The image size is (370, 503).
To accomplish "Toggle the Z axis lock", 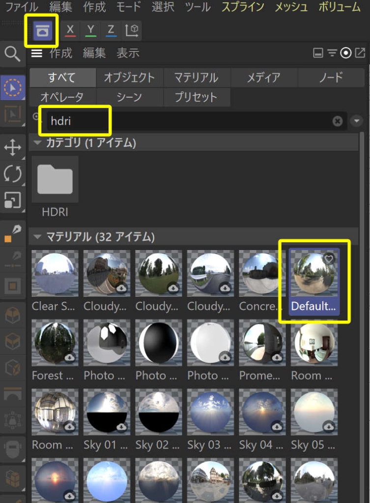I will [x=111, y=30].
